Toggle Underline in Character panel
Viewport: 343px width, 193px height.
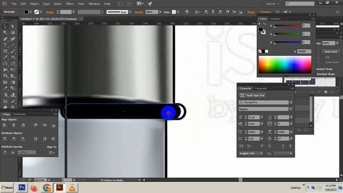pos(283,146)
